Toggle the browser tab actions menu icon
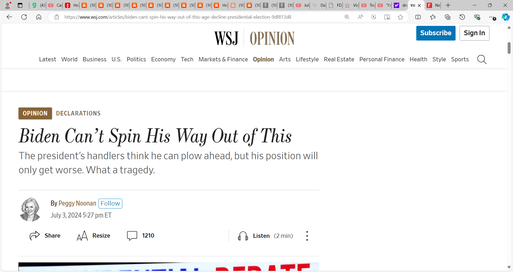 (20, 5)
